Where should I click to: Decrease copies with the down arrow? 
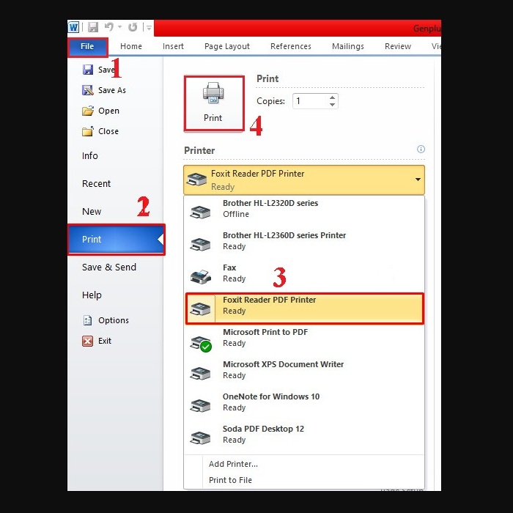coord(333,105)
